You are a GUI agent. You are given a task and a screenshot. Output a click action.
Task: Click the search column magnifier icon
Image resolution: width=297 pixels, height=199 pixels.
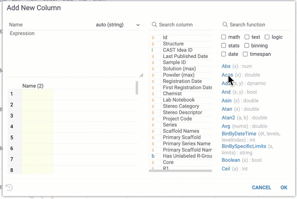[155, 25]
